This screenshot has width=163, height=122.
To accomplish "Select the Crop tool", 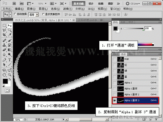I will 4,35.
